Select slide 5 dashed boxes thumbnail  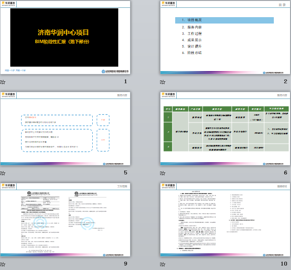(65, 128)
